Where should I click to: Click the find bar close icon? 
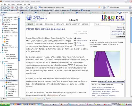[1, 99]
